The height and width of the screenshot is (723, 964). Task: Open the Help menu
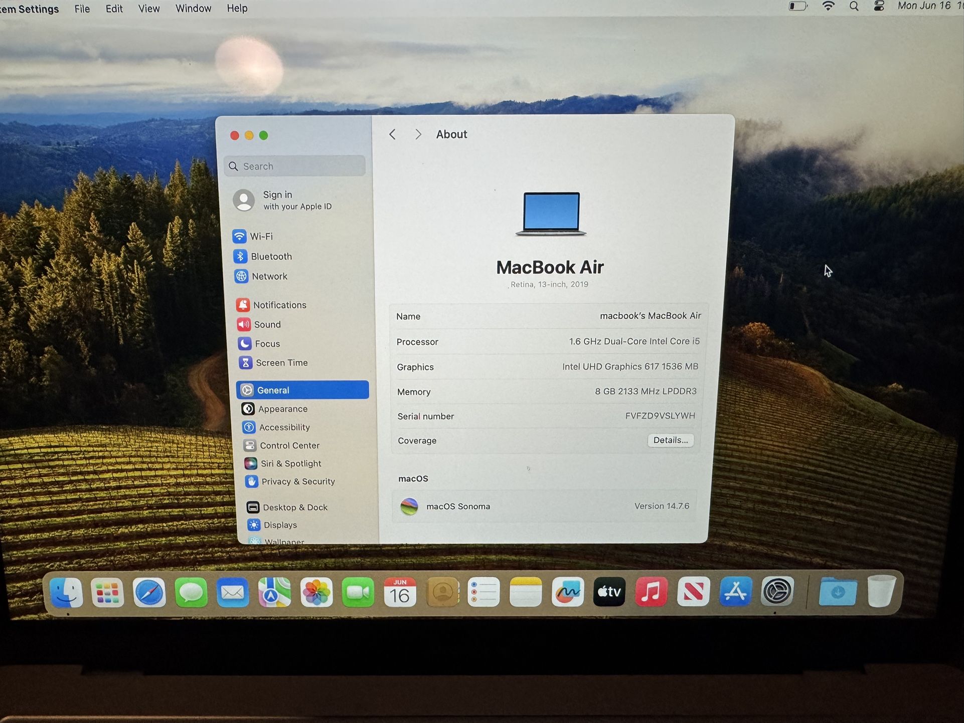coord(237,9)
